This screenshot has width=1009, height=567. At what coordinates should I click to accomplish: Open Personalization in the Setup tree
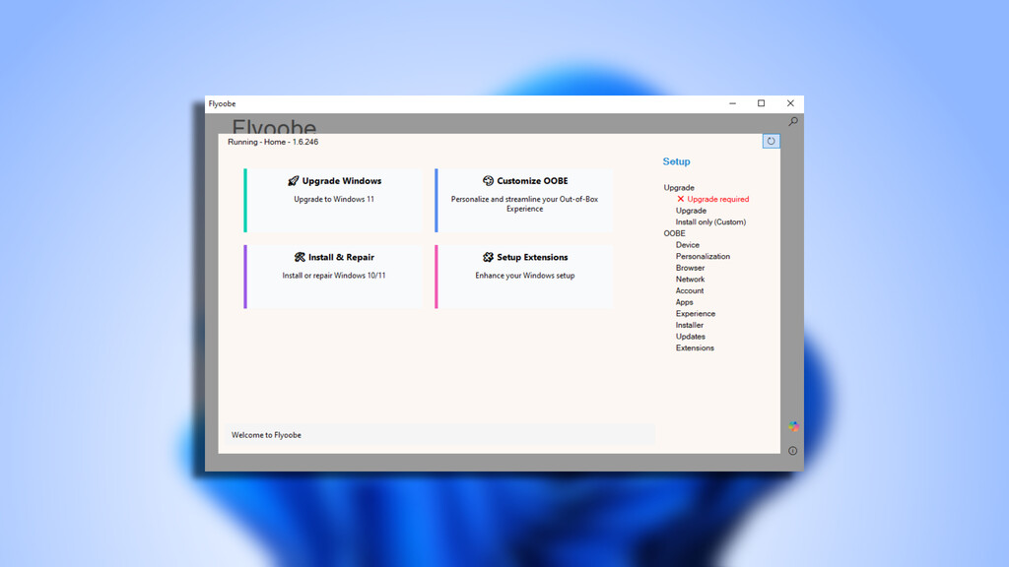click(703, 257)
